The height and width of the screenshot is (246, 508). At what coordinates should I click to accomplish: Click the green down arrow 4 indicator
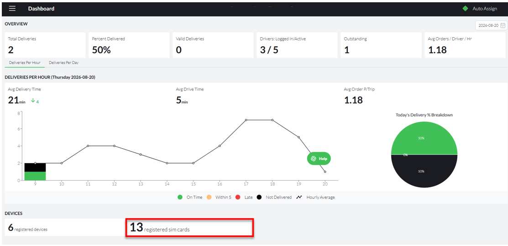pyautogui.click(x=35, y=101)
